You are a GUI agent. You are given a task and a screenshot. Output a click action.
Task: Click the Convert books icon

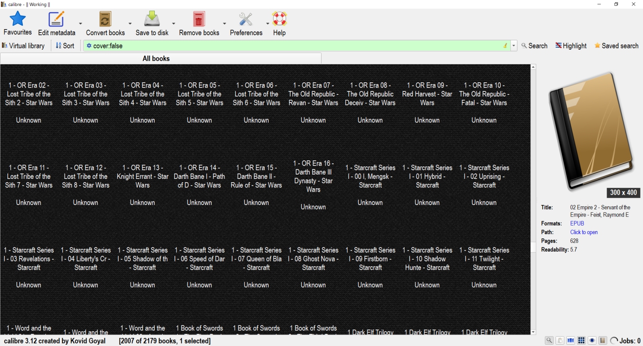[105, 19]
